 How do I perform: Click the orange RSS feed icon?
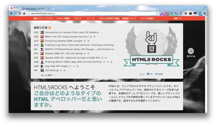tap(50, 28)
